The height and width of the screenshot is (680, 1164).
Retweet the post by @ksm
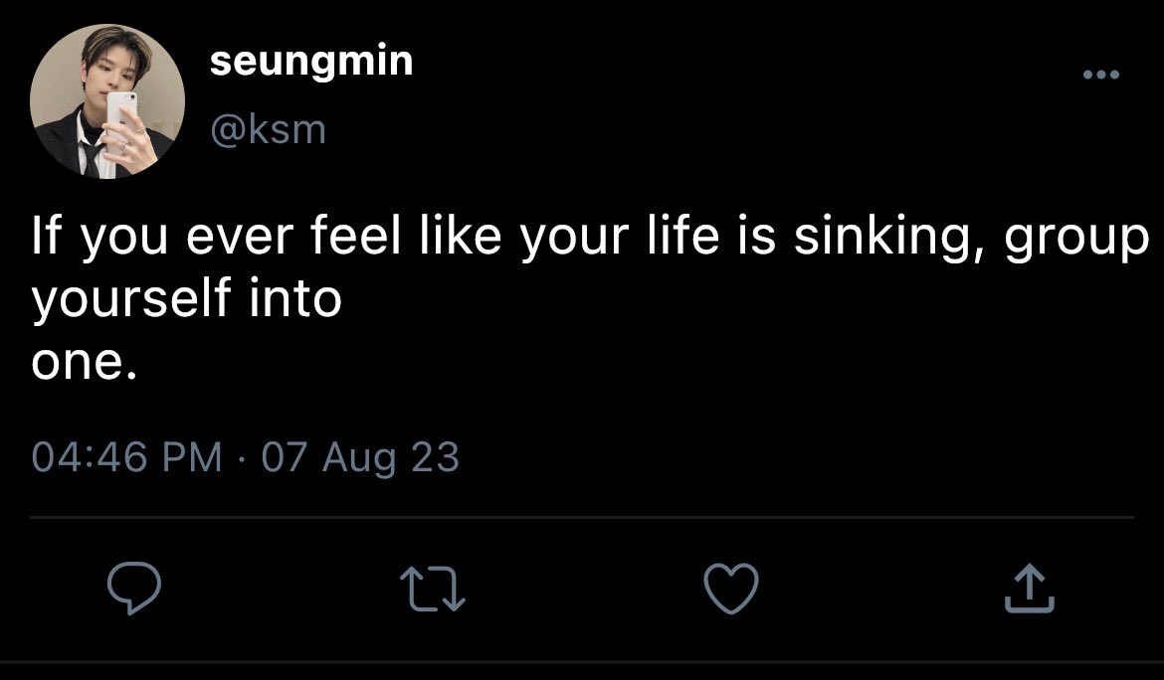point(433,591)
